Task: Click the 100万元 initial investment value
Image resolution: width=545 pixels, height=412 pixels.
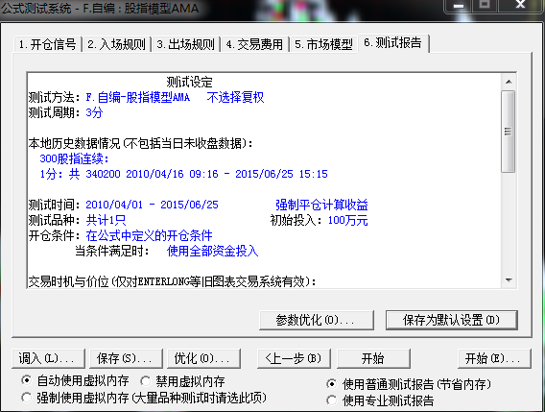Action: 348,220
